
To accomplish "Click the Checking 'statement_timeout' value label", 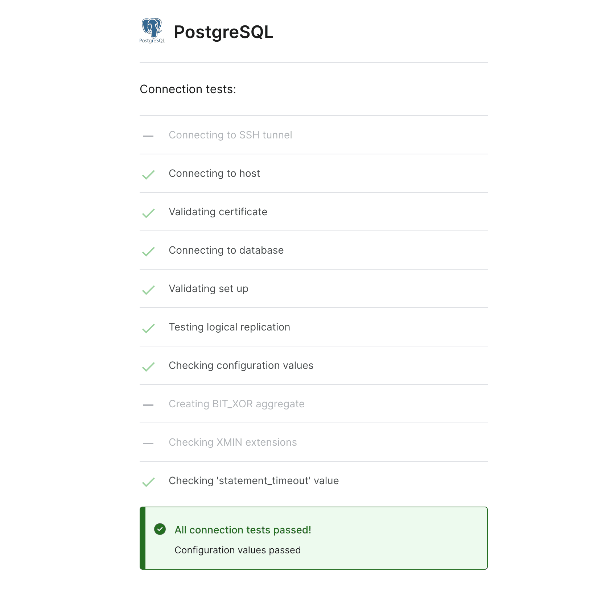I will (x=254, y=481).
